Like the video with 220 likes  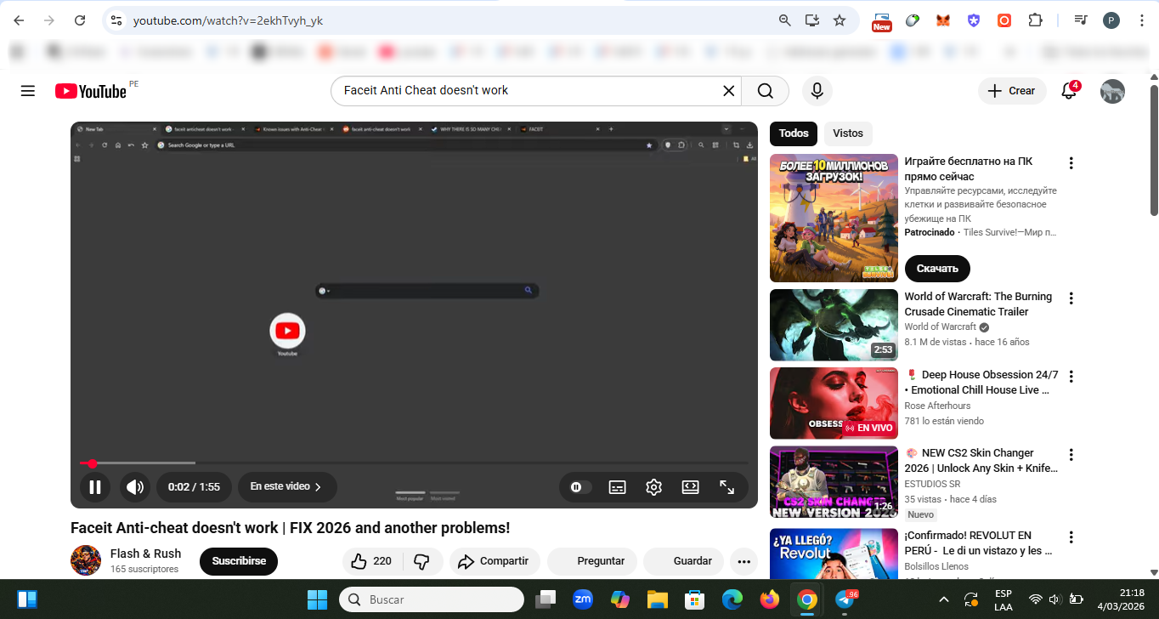pos(371,561)
